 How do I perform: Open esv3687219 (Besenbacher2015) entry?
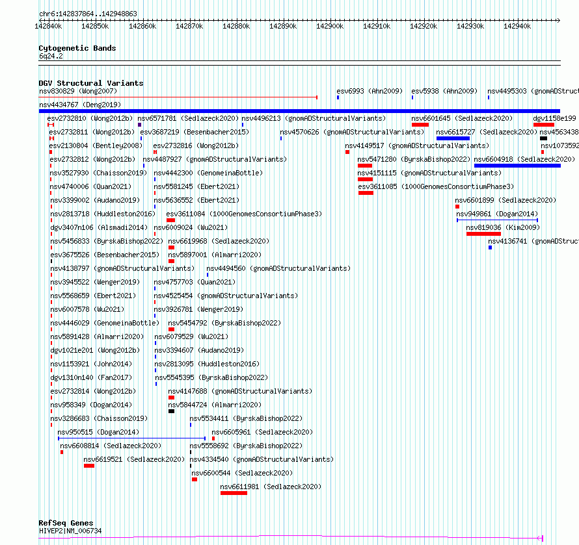tap(195, 132)
